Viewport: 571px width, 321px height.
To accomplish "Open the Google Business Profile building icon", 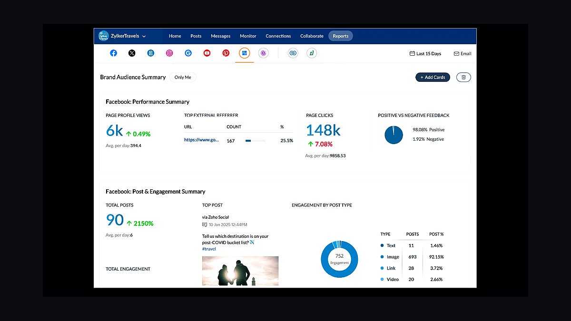I will [151, 53].
